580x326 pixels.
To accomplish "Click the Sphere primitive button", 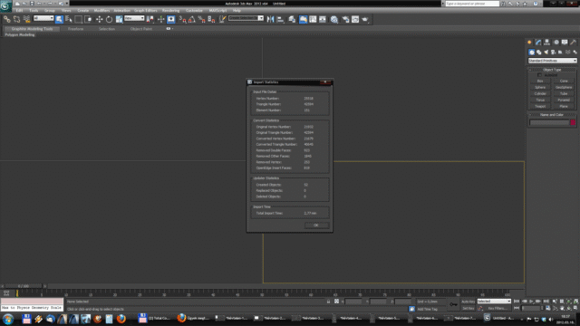I will [540, 87].
